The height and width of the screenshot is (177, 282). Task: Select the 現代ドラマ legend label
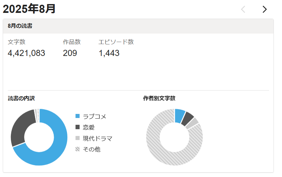(x=98, y=138)
